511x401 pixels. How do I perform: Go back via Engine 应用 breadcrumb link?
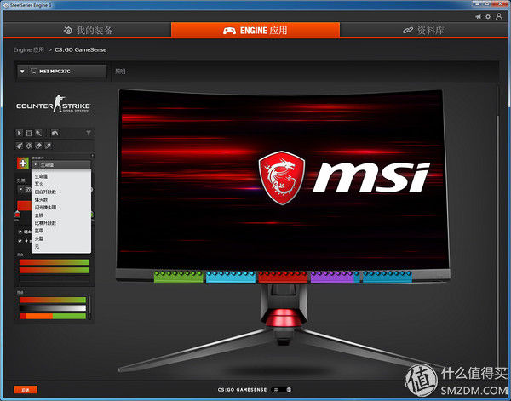click(29, 50)
